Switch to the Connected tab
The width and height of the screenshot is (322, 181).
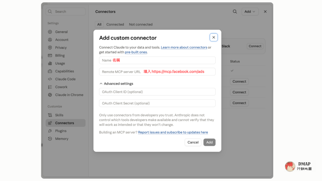pos(115,25)
